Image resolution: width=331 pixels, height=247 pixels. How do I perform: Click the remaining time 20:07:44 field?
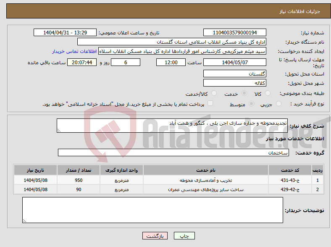(82, 63)
